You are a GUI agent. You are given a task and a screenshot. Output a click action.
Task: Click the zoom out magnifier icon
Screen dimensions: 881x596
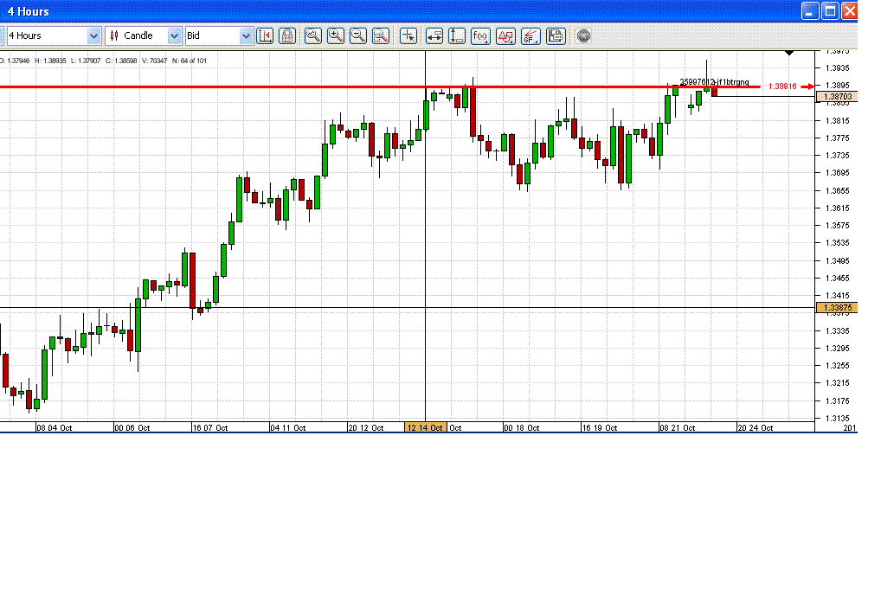tap(358, 36)
